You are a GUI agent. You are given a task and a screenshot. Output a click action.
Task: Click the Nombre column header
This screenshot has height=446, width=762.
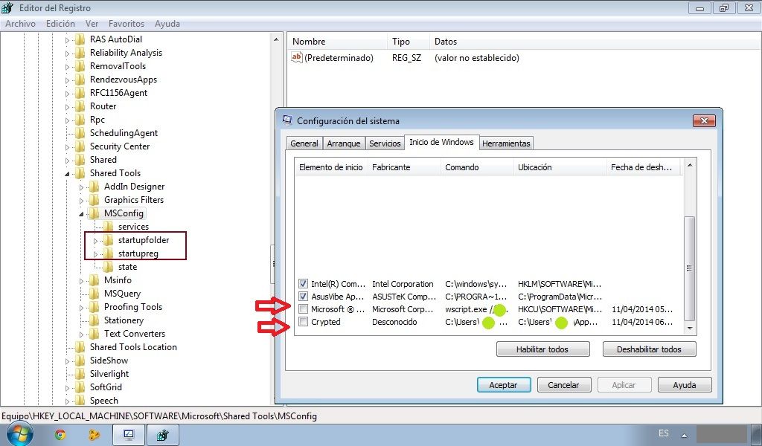[x=337, y=41]
